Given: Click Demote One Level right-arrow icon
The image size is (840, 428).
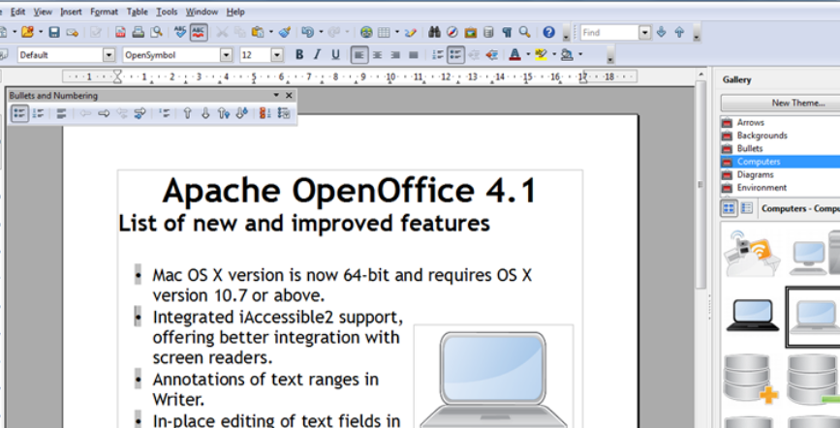Looking at the screenshot, I should click(104, 113).
